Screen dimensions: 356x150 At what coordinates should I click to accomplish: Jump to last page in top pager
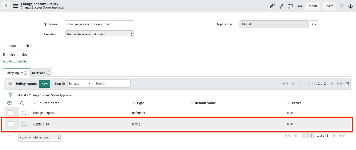coord(340,84)
